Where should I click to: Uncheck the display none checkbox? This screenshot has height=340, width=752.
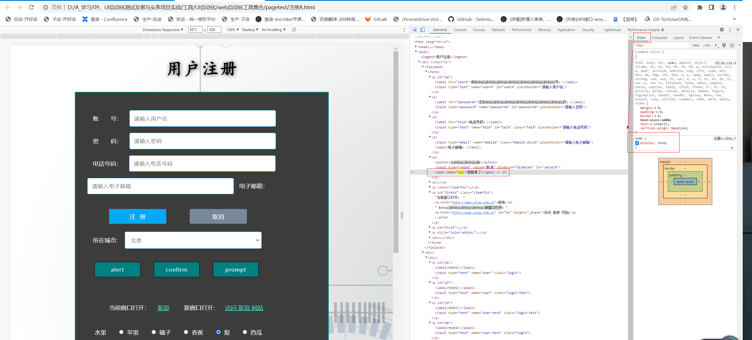(x=637, y=143)
